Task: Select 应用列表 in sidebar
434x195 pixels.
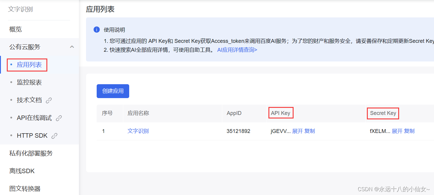Action: [x=29, y=65]
